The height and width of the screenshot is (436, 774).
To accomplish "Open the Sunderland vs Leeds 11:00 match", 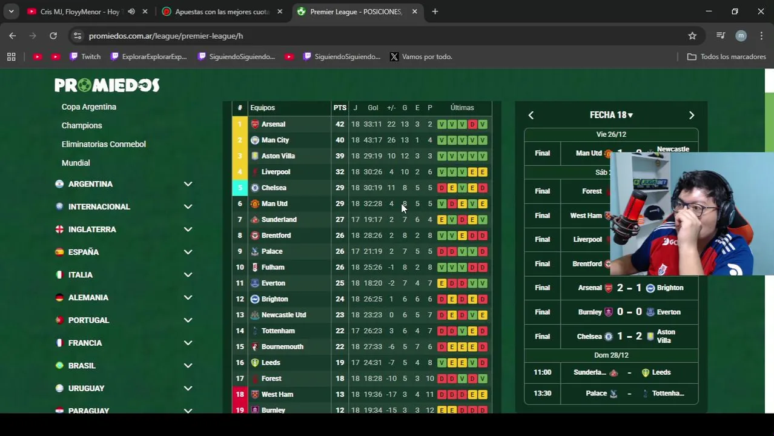I will [611, 372].
